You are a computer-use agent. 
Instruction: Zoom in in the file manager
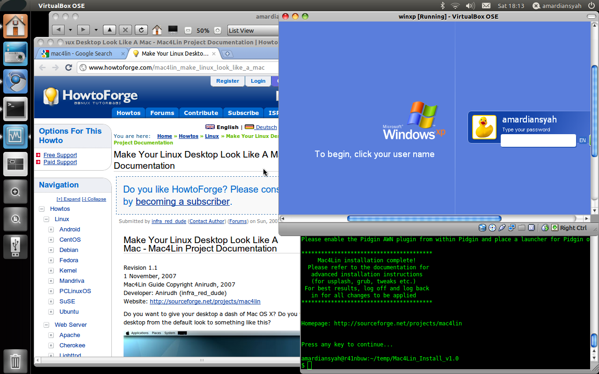(x=217, y=30)
